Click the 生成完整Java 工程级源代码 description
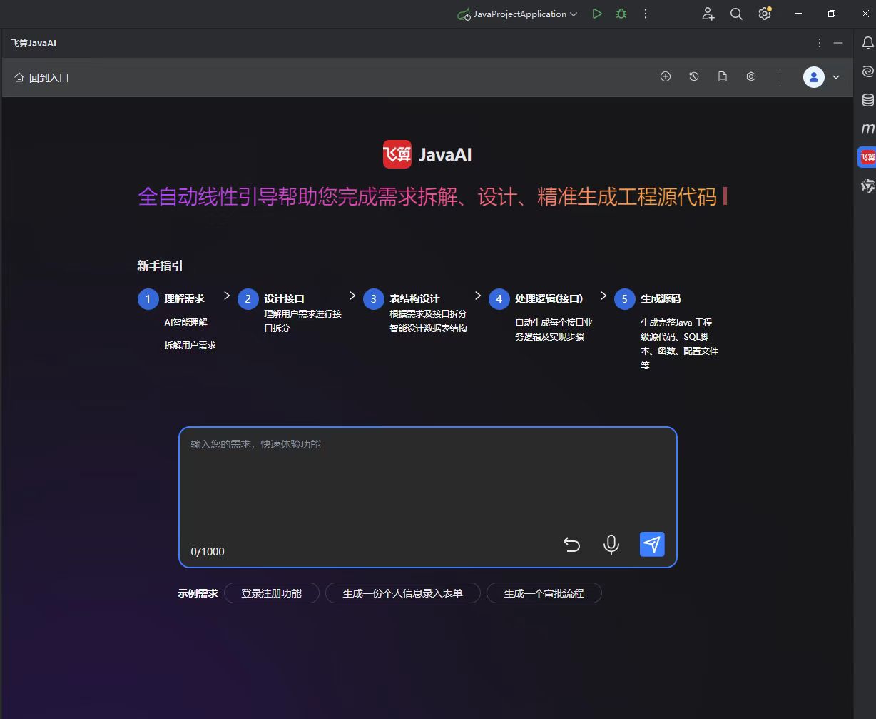This screenshot has height=719, width=876. pyautogui.click(x=680, y=343)
